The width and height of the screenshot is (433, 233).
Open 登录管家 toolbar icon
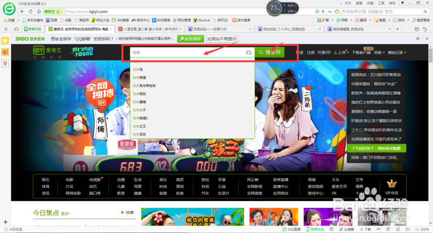pyautogui.click(x=421, y=20)
